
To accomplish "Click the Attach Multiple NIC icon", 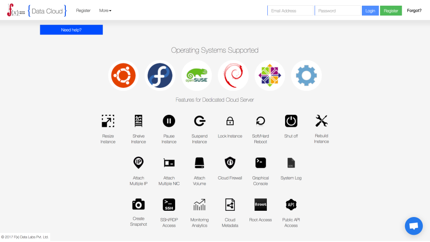I will (x=169, y=163).
